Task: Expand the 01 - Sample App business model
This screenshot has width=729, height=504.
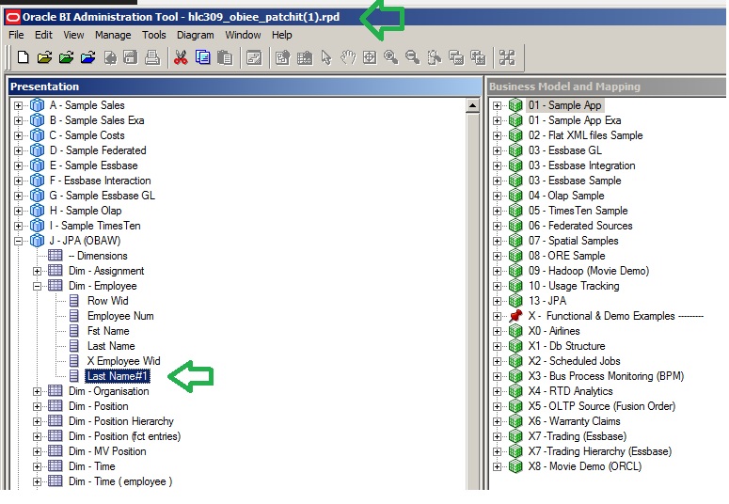Action: pos(497,105)
